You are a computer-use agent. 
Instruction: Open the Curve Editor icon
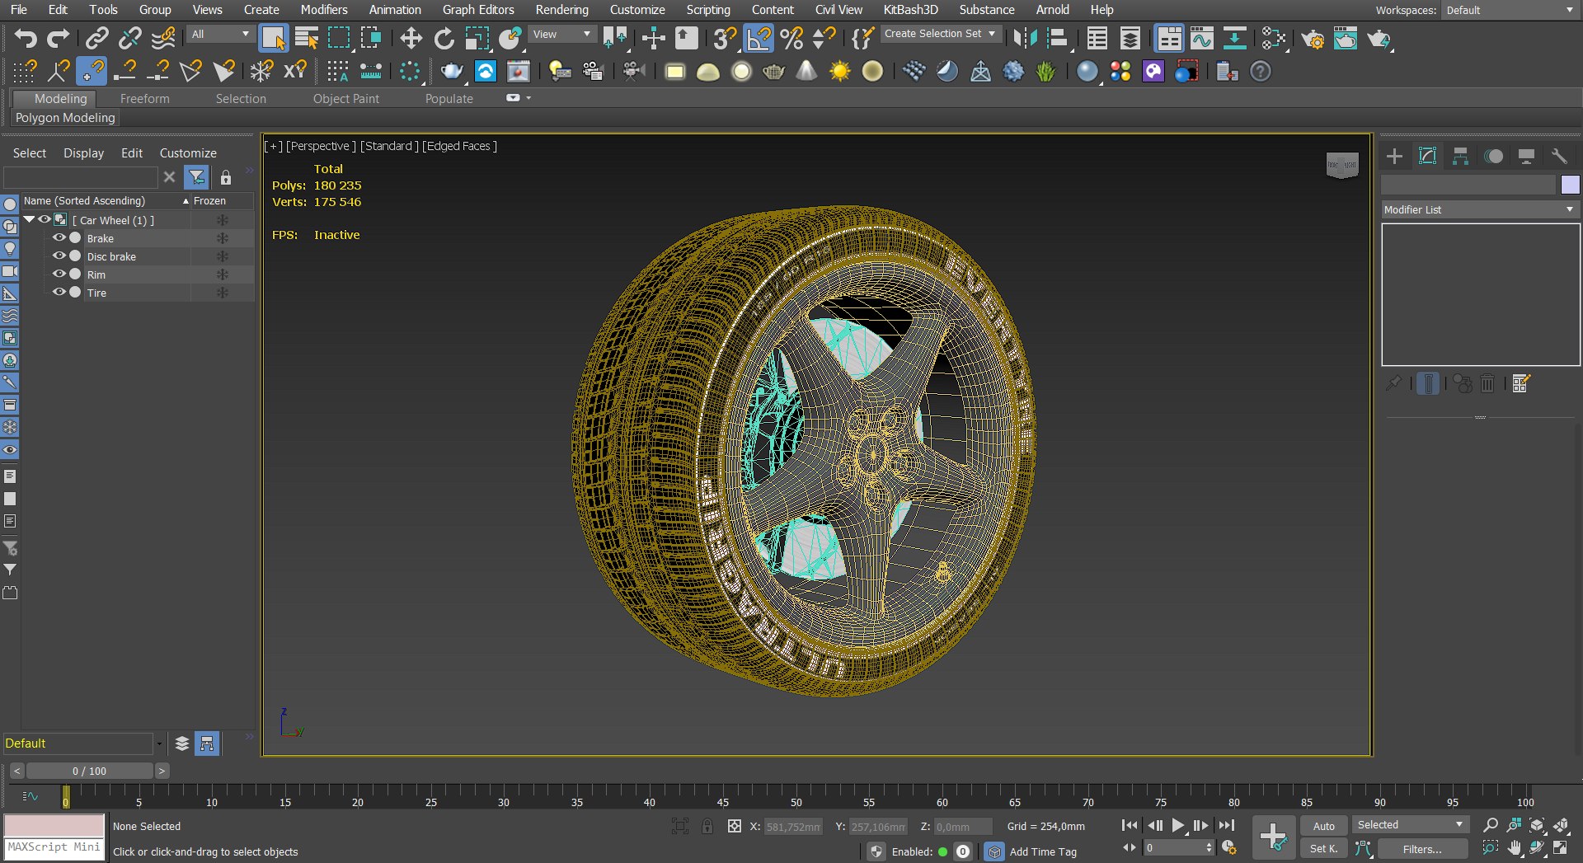pos(1201,38)
